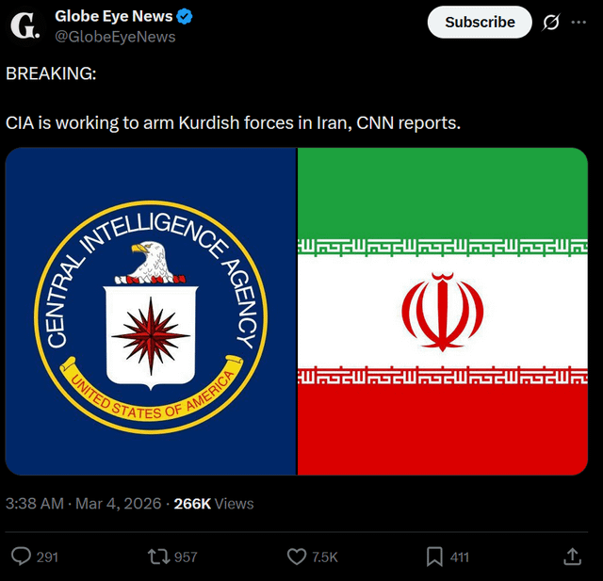The width and height of the screenshot is (603, 581).
Task: Open the three-dot more options menu
Action: (579, 22)
